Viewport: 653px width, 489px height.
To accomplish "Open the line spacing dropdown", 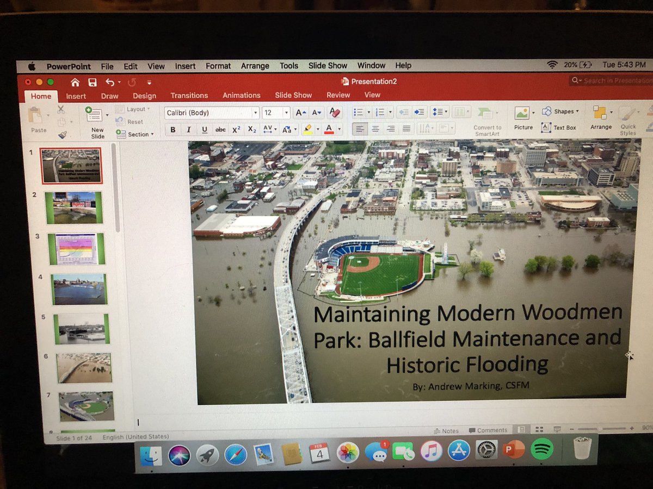I will (x=440, y=112).
